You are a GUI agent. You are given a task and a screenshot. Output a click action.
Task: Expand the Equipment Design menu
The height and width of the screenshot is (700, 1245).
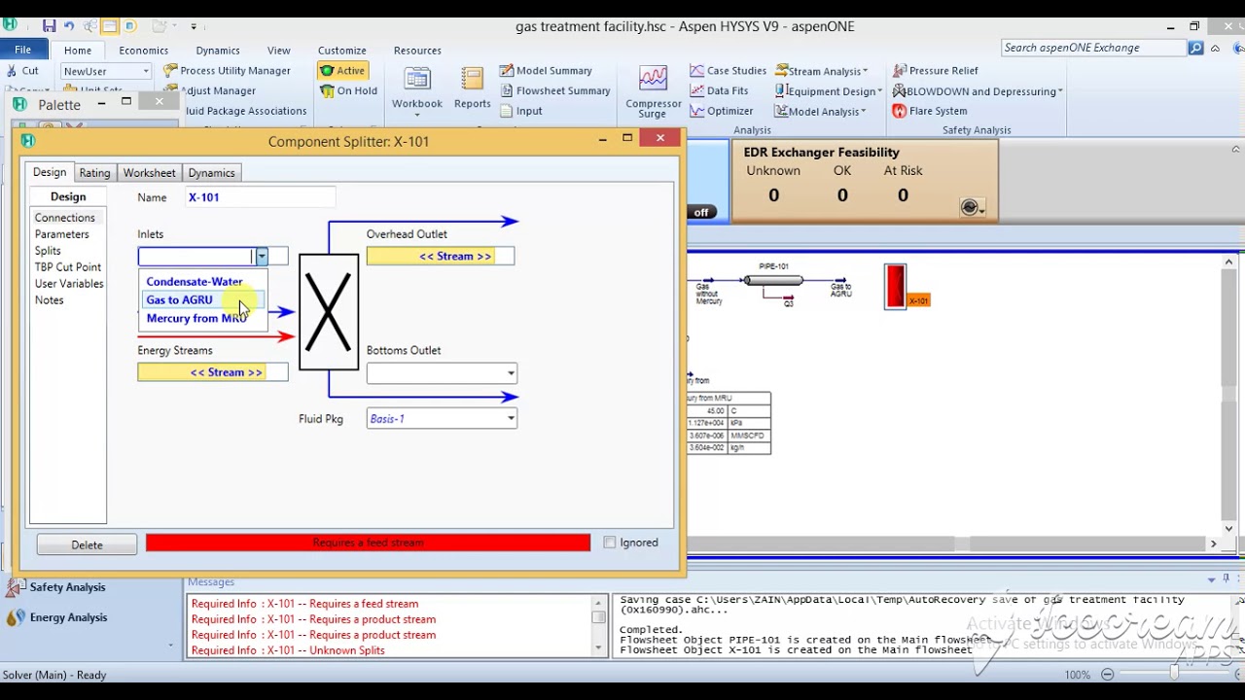click(x=829, y=91)
